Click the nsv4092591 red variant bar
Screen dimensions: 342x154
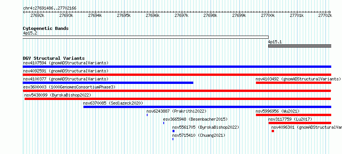(177, 75)
